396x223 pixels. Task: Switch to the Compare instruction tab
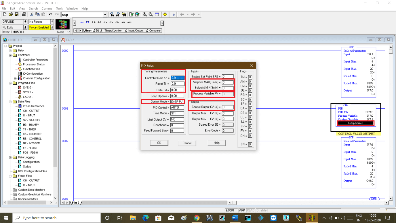pos(155,31)
